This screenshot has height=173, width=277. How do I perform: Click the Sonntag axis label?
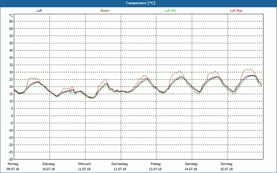(x=226, y=164)
